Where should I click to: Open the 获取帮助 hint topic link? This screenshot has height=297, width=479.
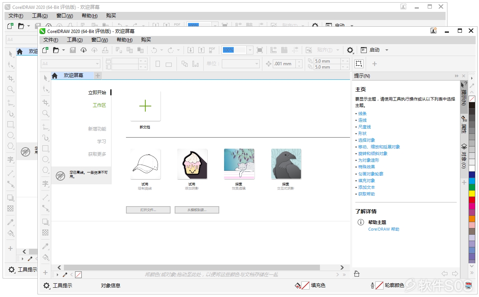click(x=366, y=194)
